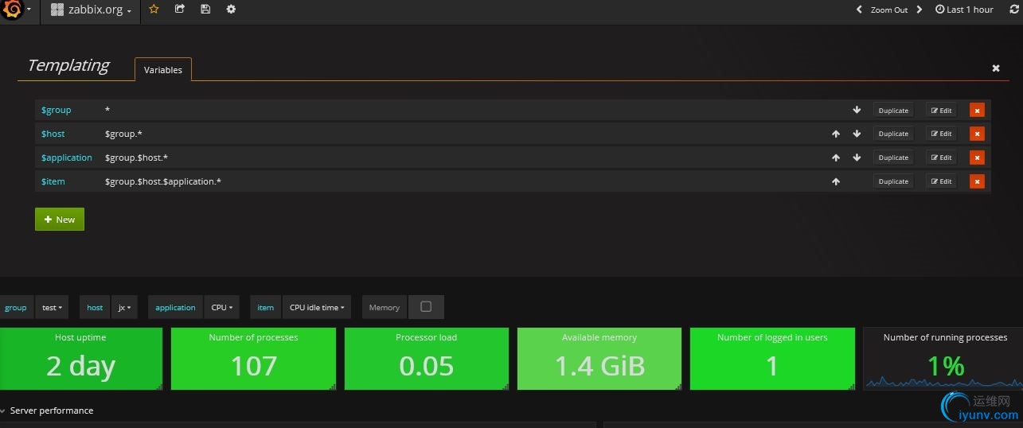Click the refresh dashboard icon

1013,10
